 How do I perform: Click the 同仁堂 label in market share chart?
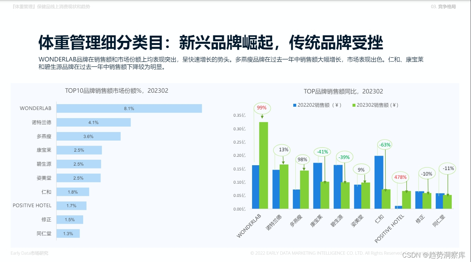pyautogui.click(x=44, y=233)
